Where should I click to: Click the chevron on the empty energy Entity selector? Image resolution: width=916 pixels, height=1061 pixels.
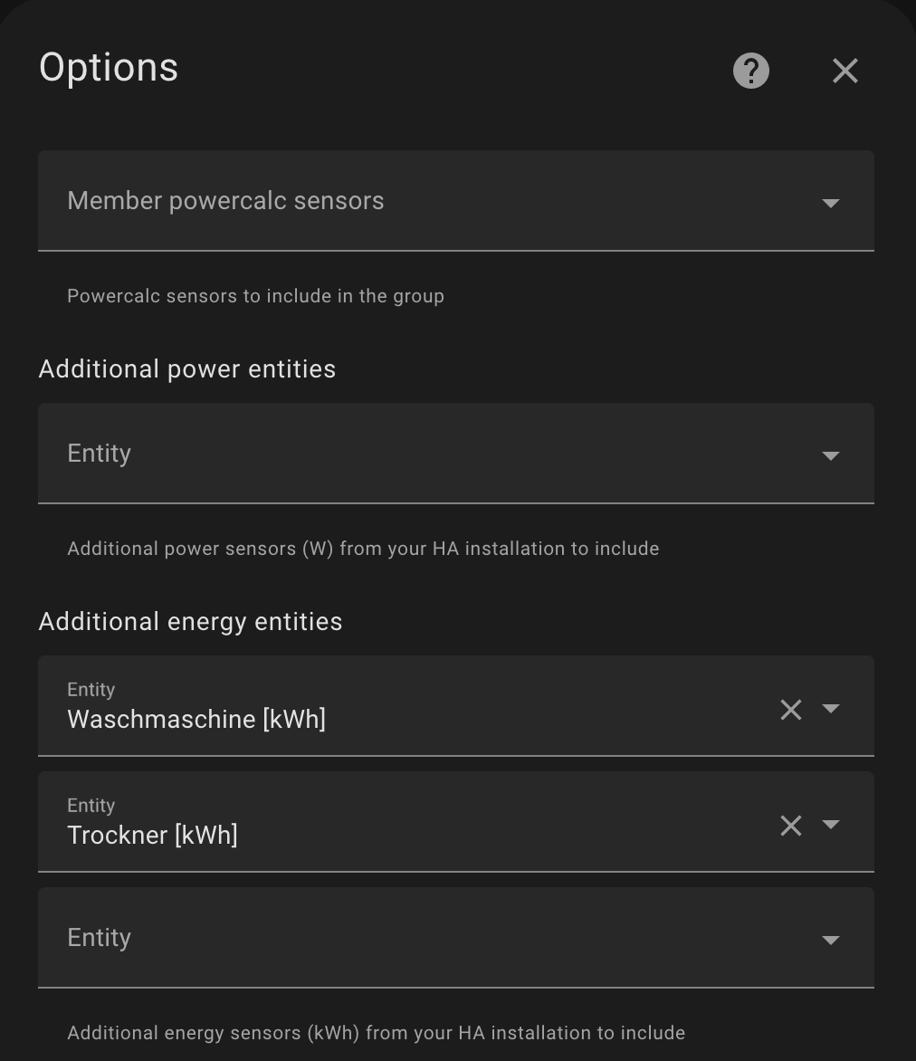pyautogui.click(x=830, y=940)
